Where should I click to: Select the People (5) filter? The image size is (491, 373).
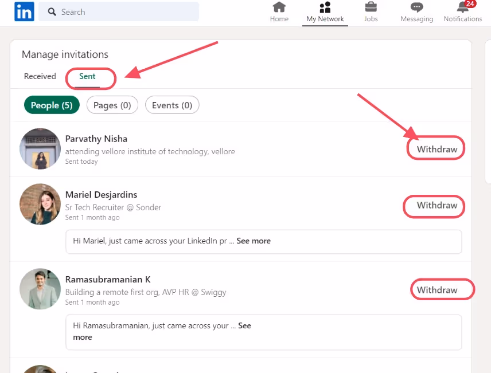pyautogui.click(x=52, y=105)
